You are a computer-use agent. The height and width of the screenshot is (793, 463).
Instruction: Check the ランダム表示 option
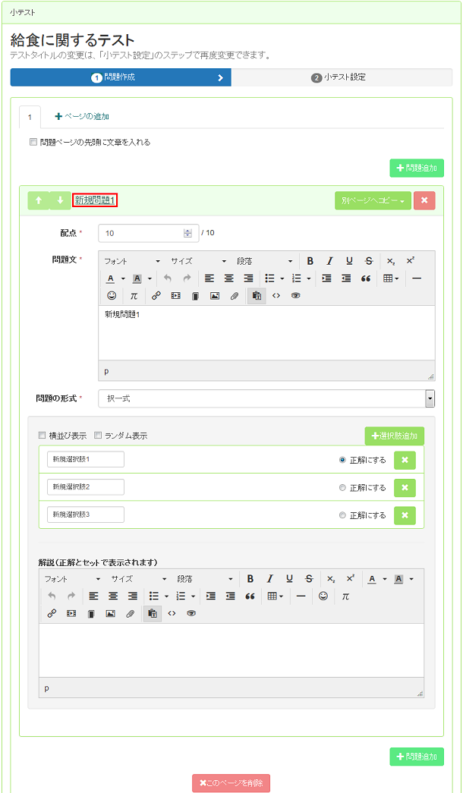pyautogui.click(x=98, y=436)
